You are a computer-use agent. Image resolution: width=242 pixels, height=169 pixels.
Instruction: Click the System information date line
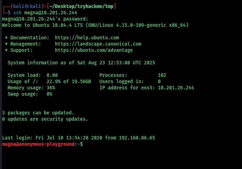[x=81, y=63]
